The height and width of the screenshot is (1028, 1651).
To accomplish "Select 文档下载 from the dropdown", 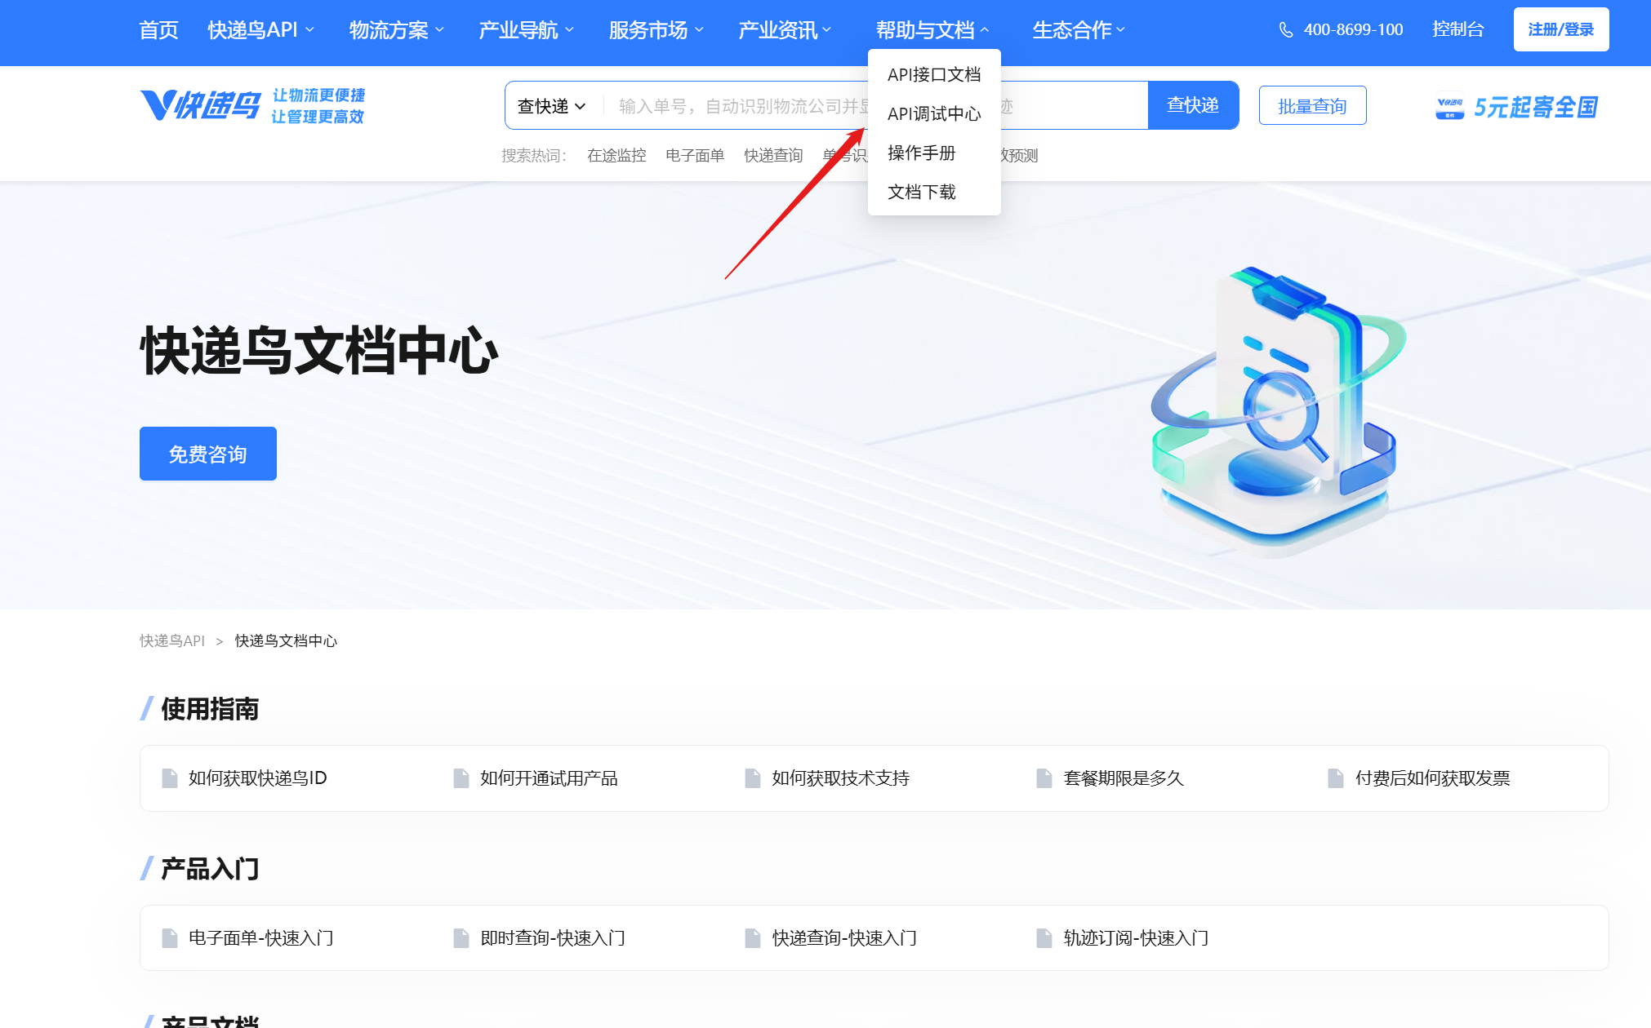I will tap(921, 193).
